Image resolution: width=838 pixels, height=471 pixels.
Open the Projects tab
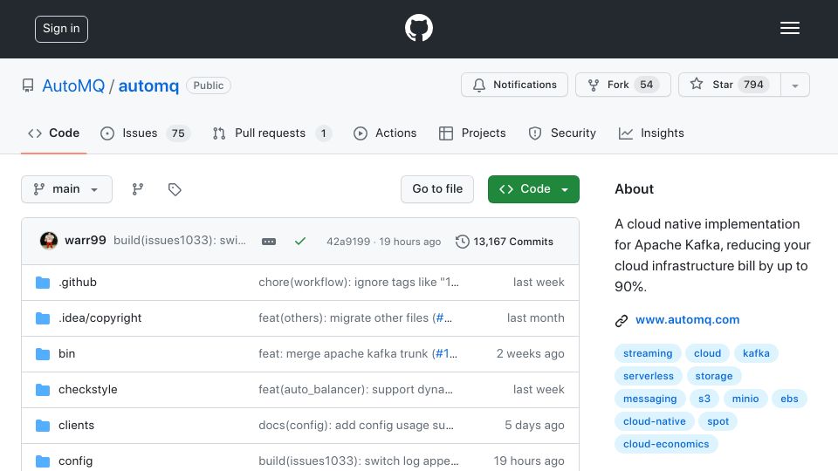(472, 133)
